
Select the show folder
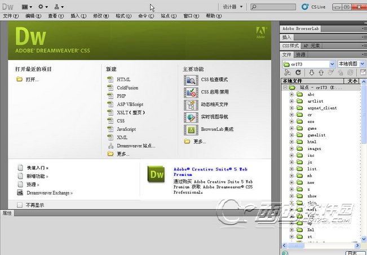pos(312,196)
